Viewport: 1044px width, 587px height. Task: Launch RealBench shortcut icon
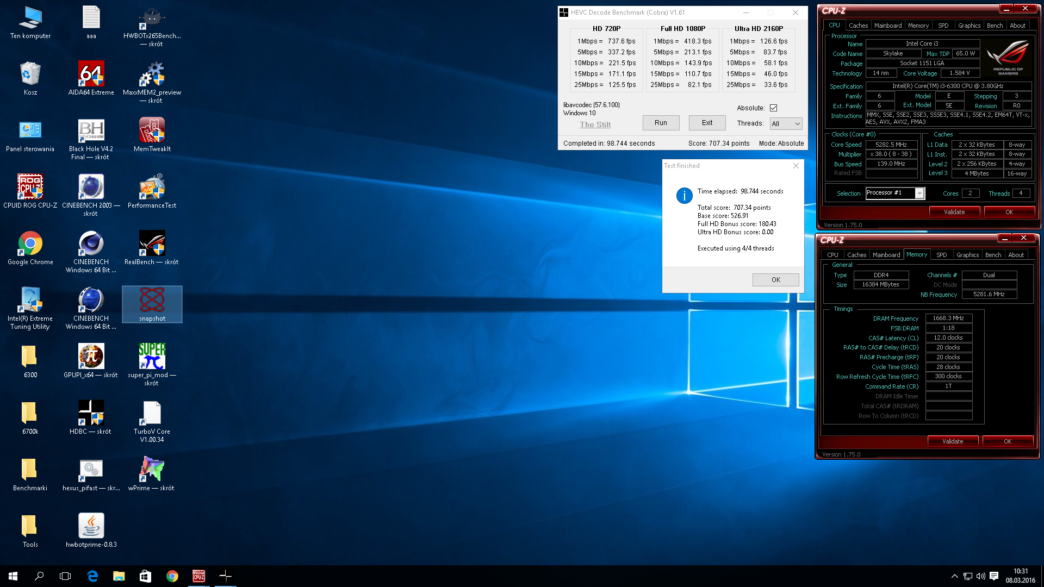[x=152, y=248]
